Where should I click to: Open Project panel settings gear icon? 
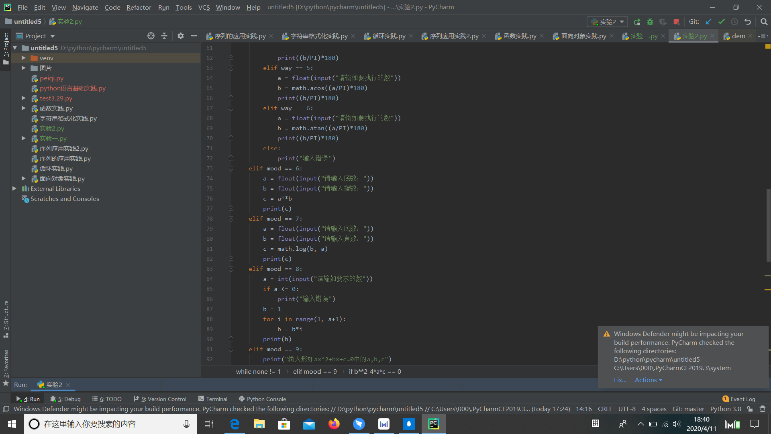181,36
